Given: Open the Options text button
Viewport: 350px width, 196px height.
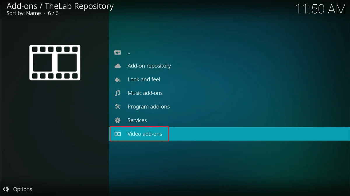Looking at the screenshot, I should point(23,189).
